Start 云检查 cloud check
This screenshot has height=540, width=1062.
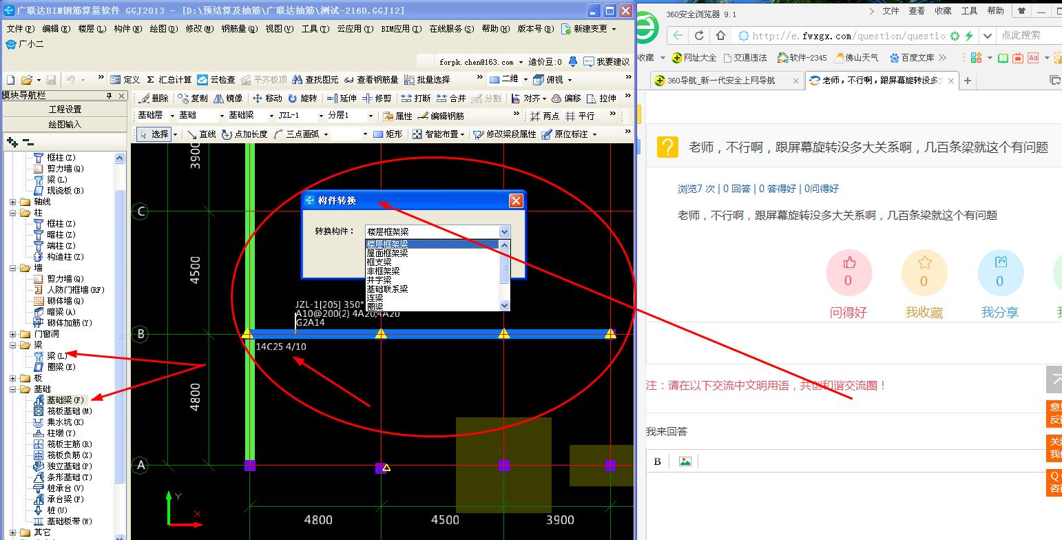(x=216, y=80)
